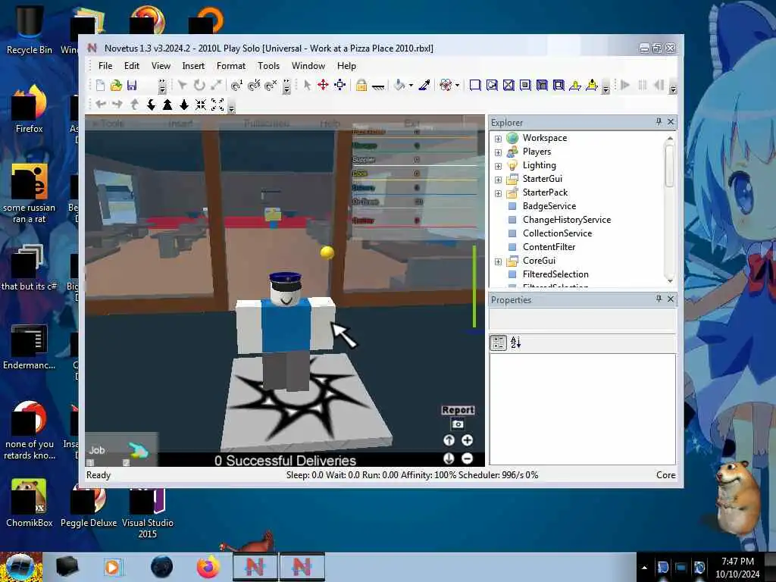Open the Window menu
Viewport: 776px width, 582px height.
(308, 66)
